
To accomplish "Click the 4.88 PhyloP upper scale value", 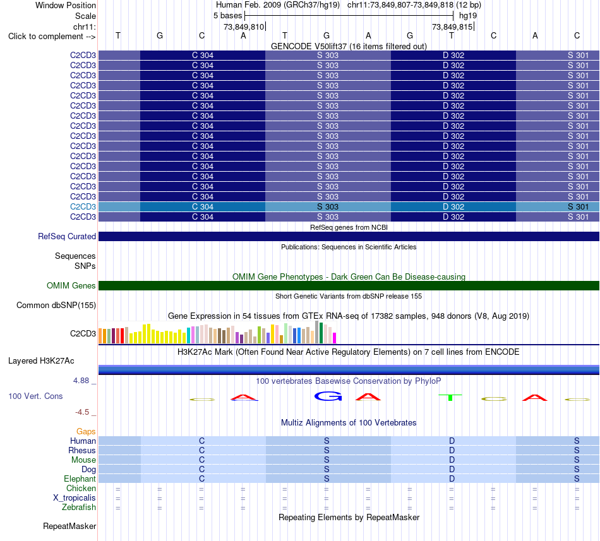I will (81, 381).
